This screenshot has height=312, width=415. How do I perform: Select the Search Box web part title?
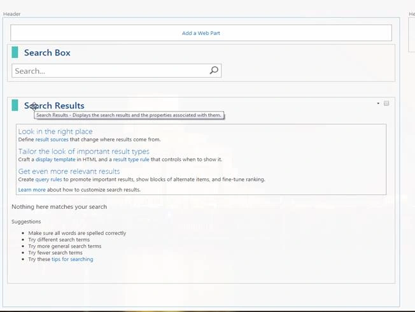[x=47, y=53]
